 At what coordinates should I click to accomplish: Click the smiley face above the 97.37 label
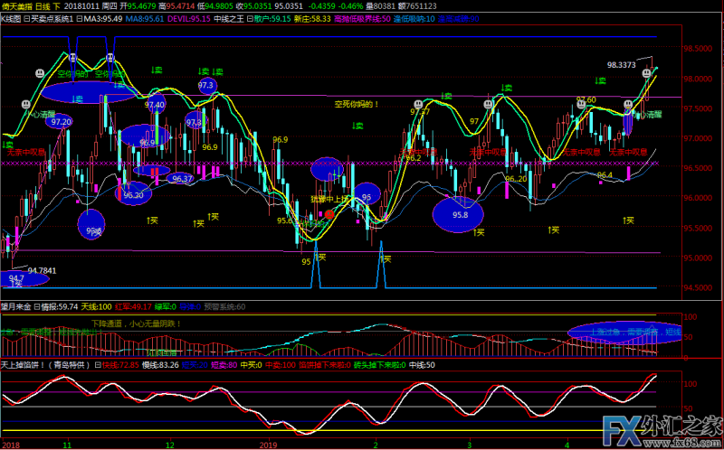click(418, 104)
